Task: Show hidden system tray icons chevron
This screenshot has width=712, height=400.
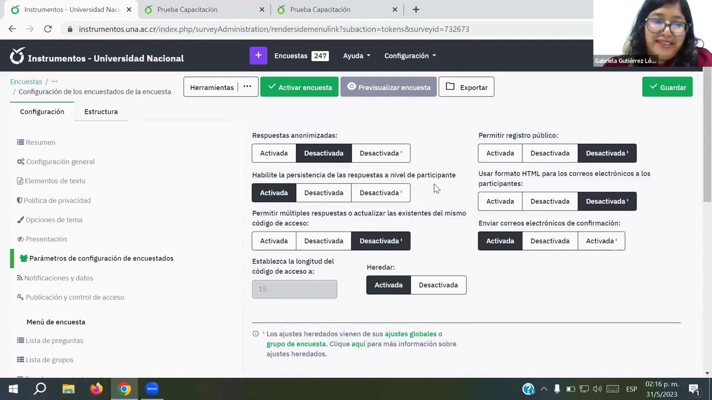Action: (543, 389)
